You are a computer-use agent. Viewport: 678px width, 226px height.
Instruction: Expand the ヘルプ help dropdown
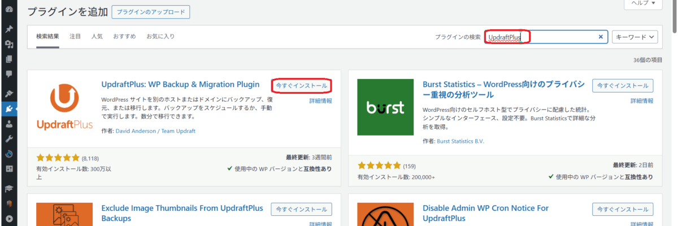pos(643,3)
